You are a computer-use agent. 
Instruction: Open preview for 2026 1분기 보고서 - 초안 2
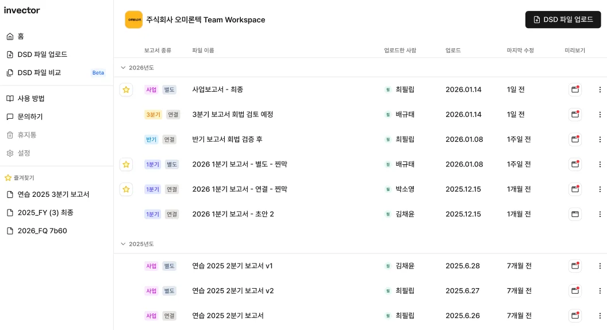click(x=575, y=214)
